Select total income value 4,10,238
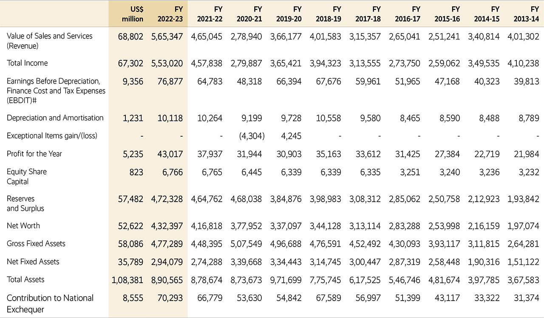Screen dimensions: 544x318 coord(524,64)
